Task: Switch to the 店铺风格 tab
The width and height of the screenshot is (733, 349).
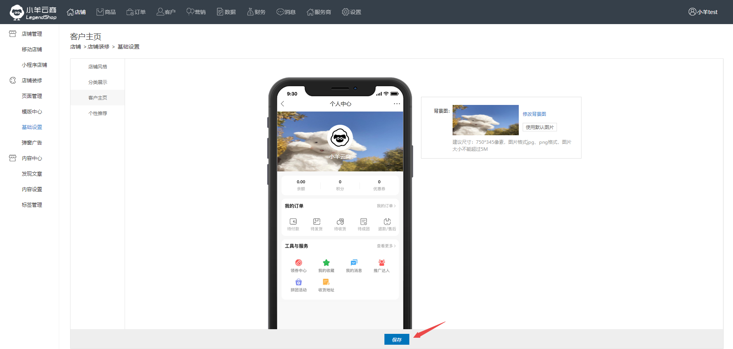Action: tap(98, 67)
